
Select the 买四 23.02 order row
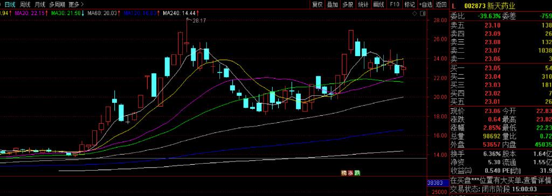coord(501,93)
